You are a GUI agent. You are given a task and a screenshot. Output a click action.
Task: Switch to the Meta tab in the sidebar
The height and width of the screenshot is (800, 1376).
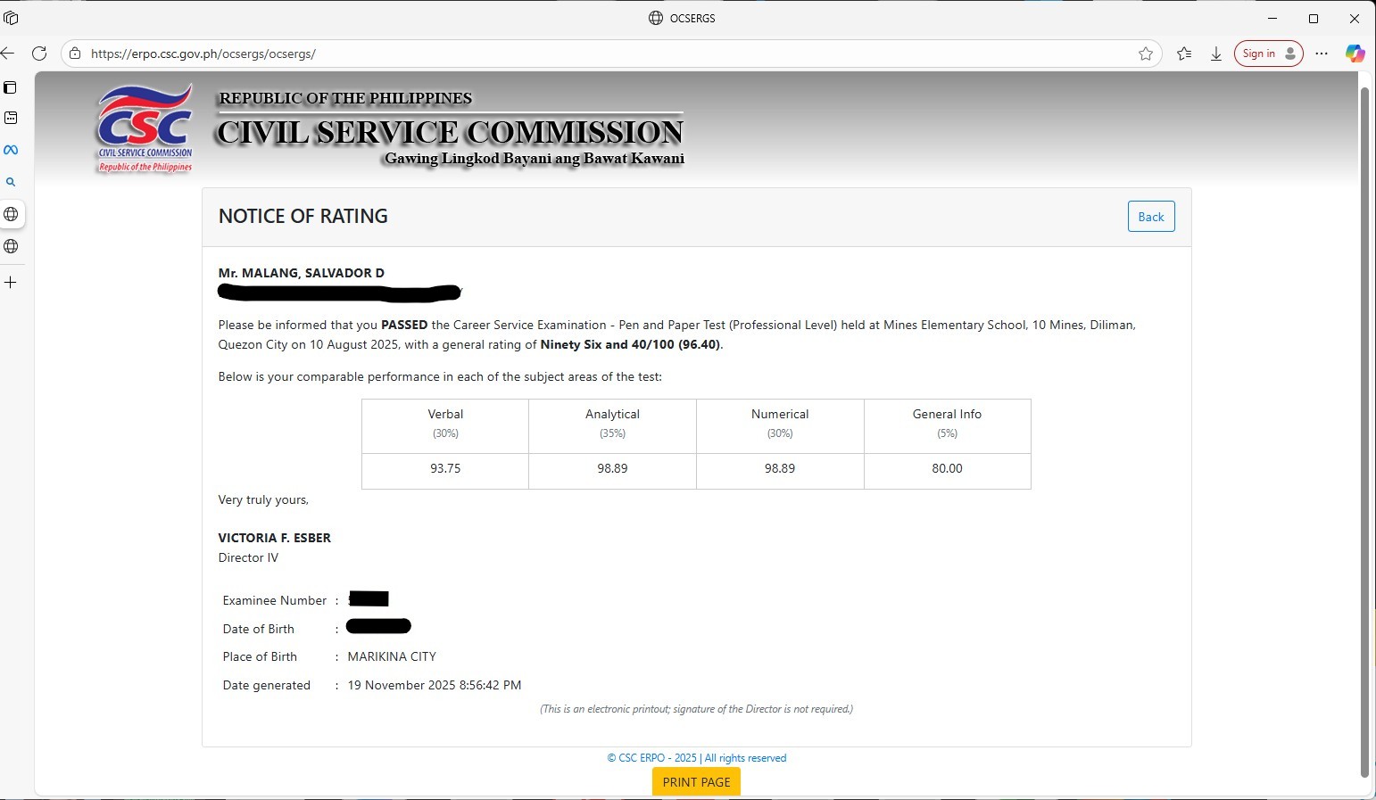pyautogui.click(x=11, y=150)
